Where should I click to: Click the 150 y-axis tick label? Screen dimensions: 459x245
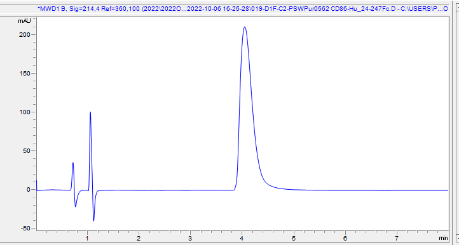point(25,74)
